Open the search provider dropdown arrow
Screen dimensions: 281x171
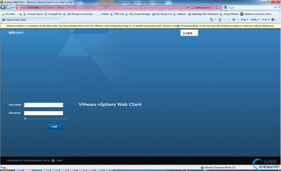click(x=279, y=7)
